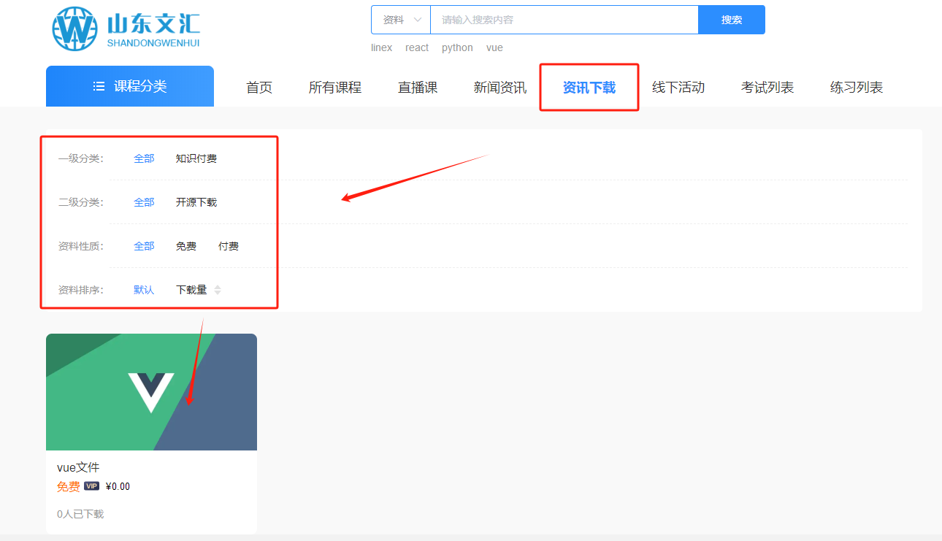
Task: Open the 练习列表 nav tab
Action: 857,88
